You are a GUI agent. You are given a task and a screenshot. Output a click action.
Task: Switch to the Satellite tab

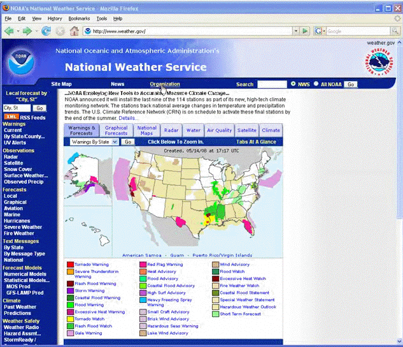point(247,130)
